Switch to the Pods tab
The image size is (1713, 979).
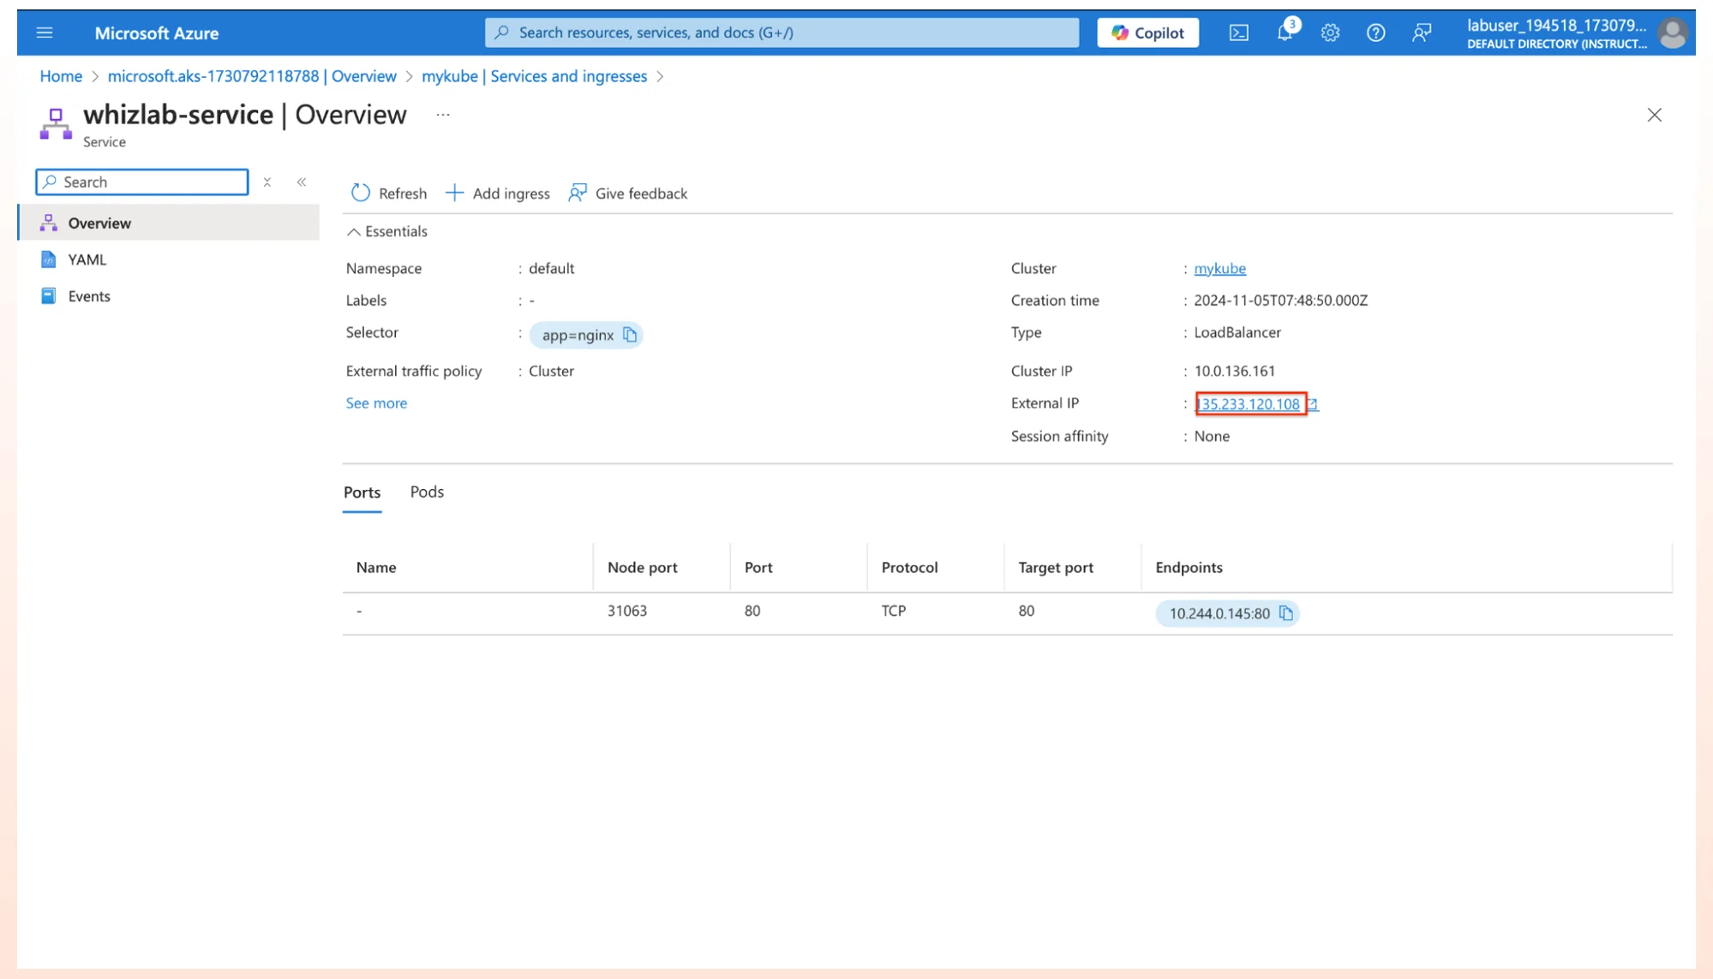point(427,492)
